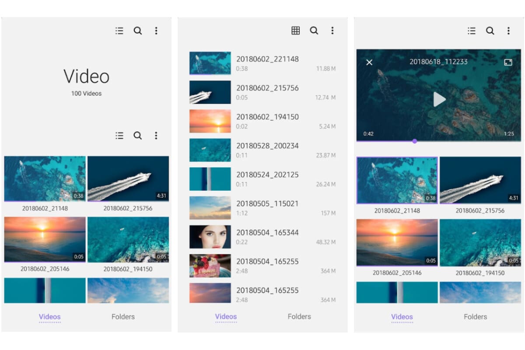Open list view icon below 100 Videos

[x=119, y=136]
